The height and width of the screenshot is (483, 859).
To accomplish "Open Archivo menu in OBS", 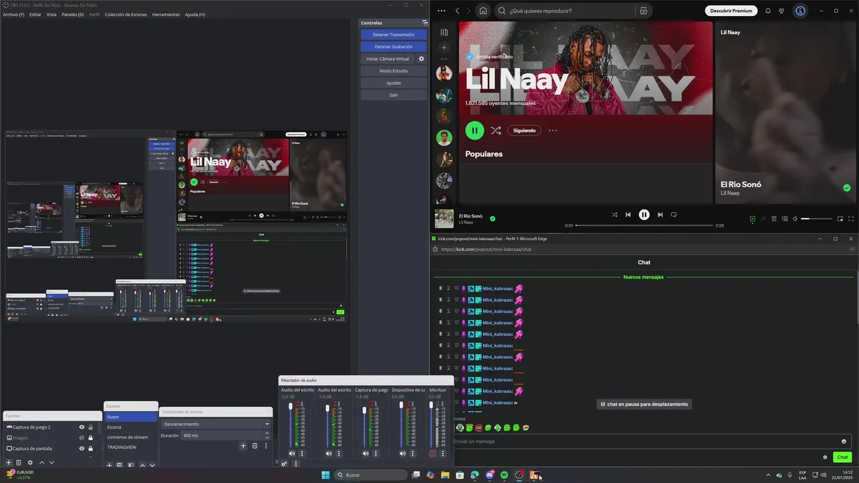I will coord(13,14).
